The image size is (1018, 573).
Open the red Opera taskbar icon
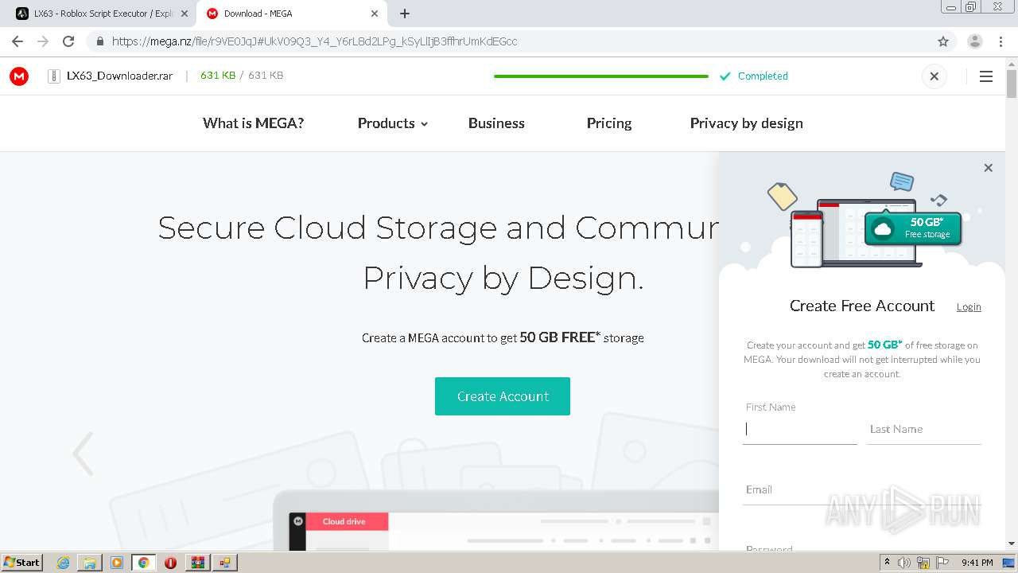[170, 563]
